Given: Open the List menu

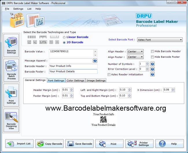Looking at the screenshot, I should 29,9.
